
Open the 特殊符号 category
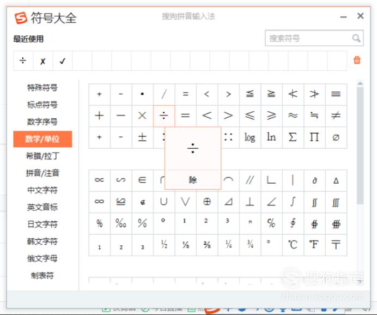(42, 88)
